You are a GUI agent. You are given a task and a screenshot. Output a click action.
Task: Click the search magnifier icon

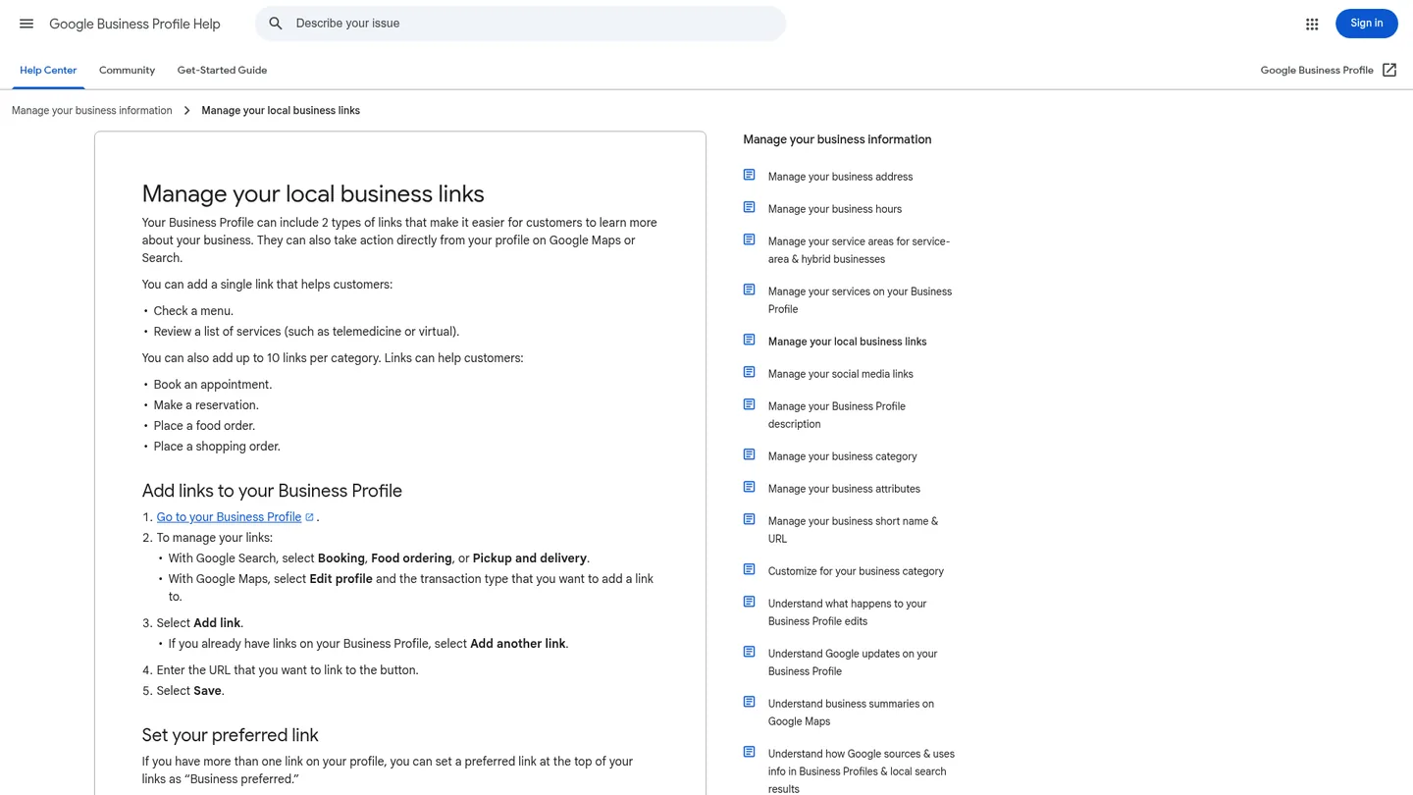276,24
